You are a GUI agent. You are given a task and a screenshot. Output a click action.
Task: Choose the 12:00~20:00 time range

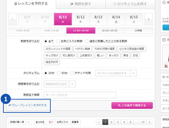click(81, 30)
